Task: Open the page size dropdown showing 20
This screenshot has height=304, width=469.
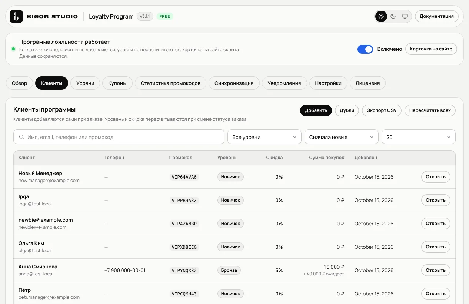Action: coord(419,137)
